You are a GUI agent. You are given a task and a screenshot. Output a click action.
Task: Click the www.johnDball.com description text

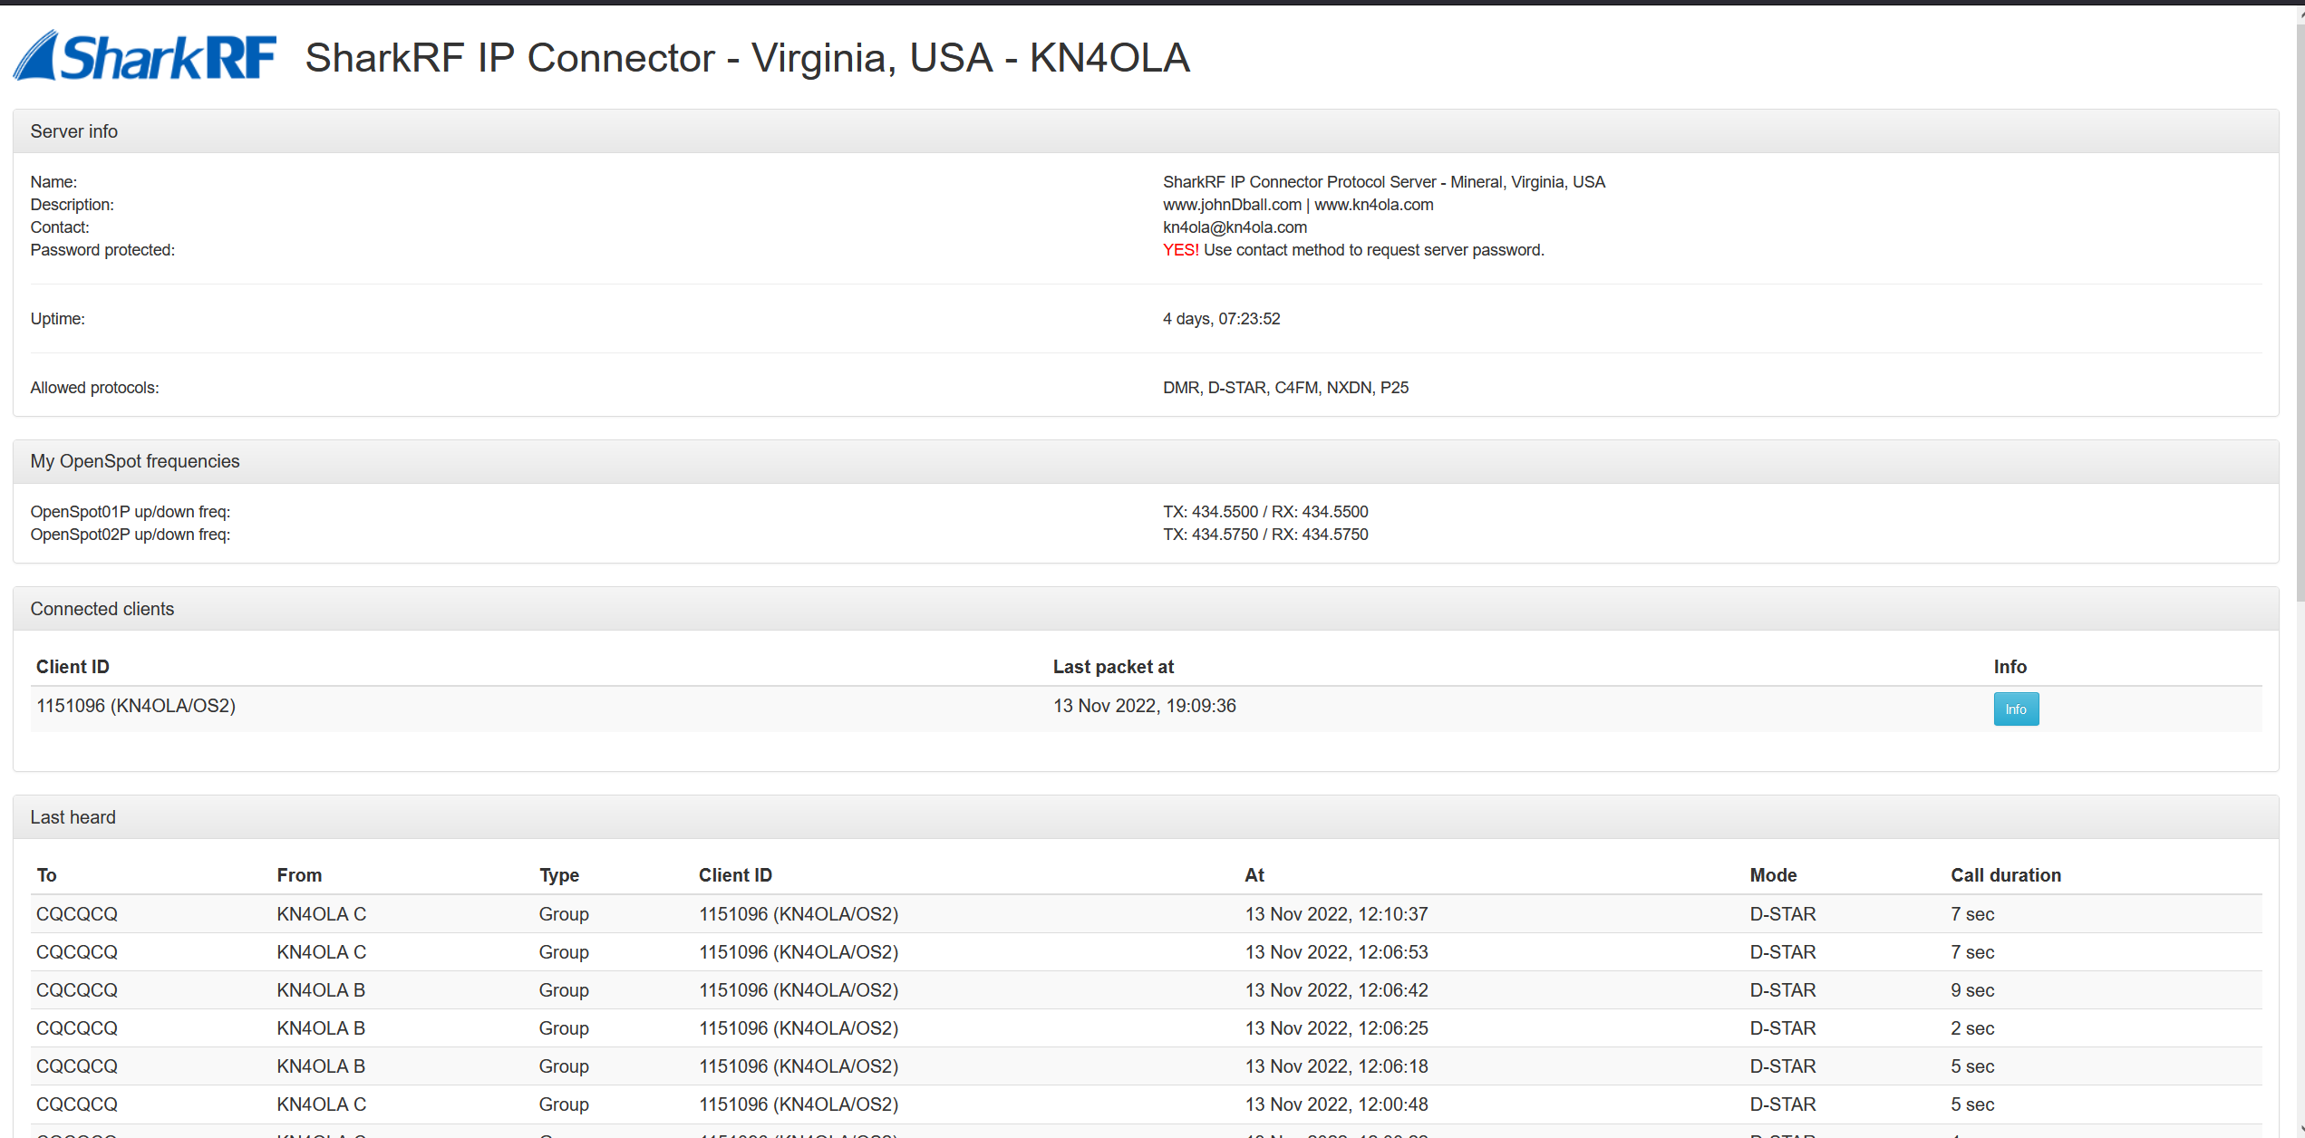[1232, 205]
